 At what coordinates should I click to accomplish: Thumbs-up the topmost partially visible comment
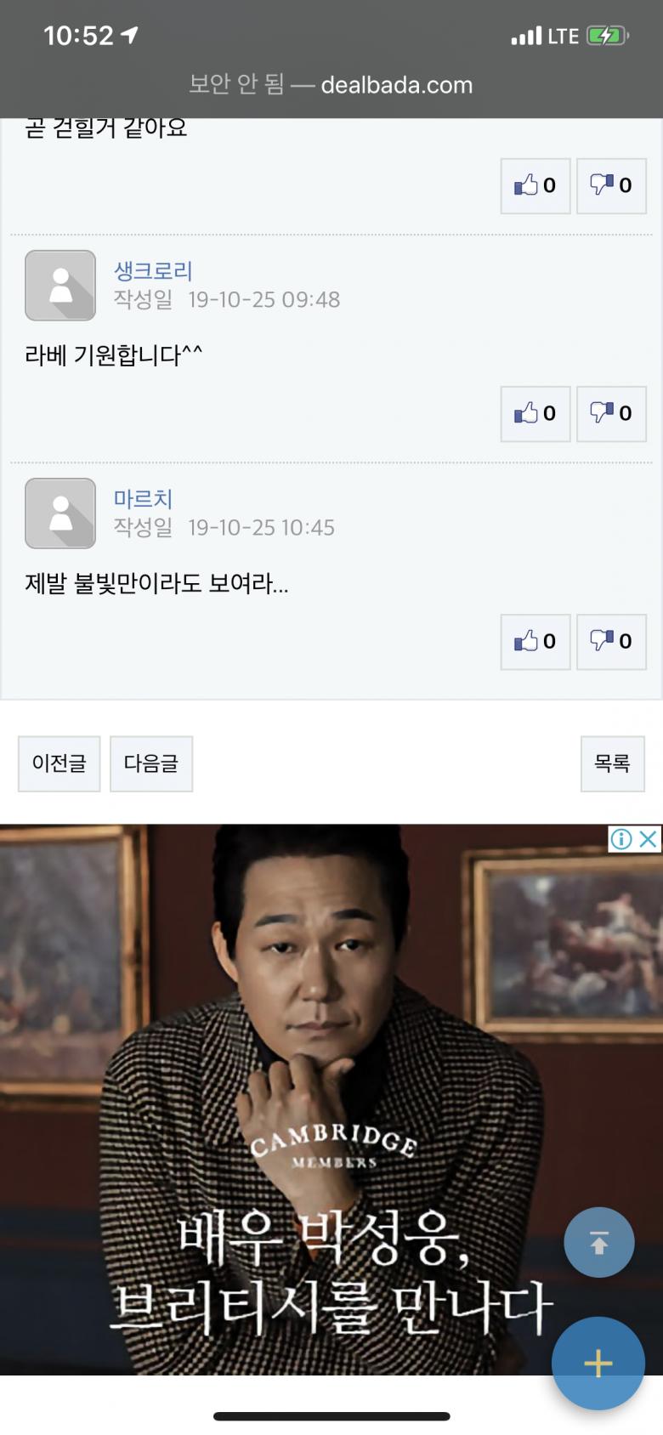535,185
